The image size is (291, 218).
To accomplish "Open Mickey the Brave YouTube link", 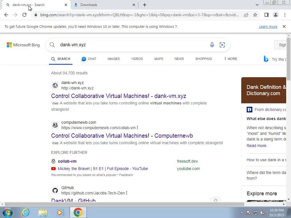I will click(103, 169).
